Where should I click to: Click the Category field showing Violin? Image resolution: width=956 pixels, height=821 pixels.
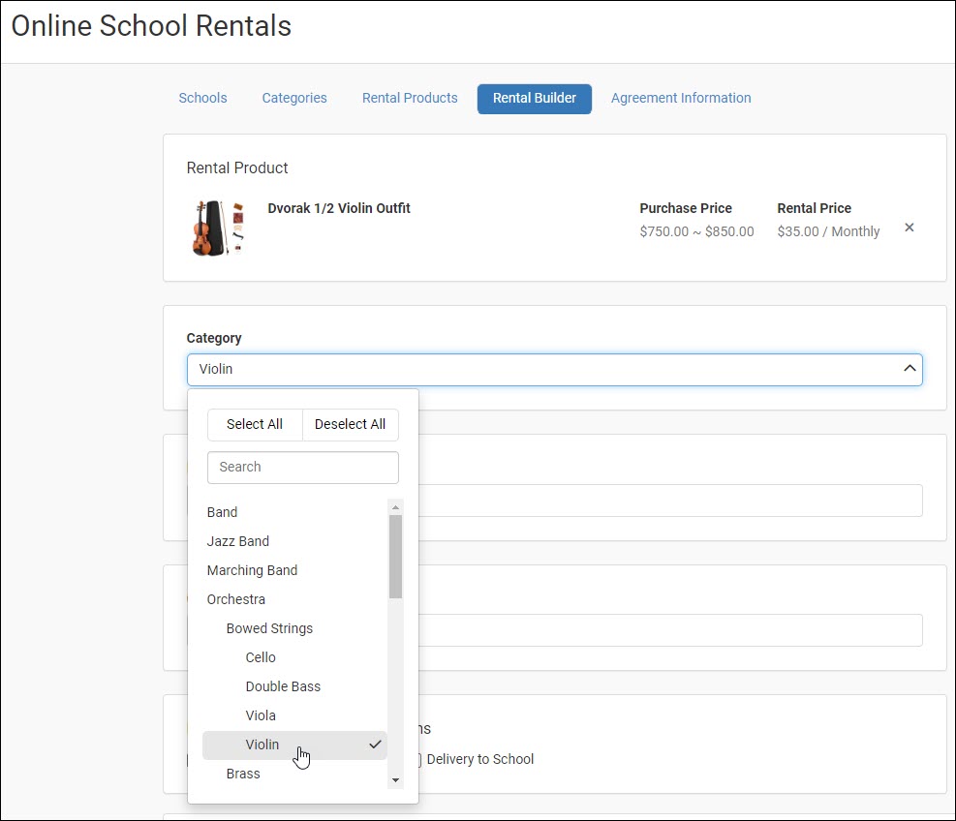point(554,370)
